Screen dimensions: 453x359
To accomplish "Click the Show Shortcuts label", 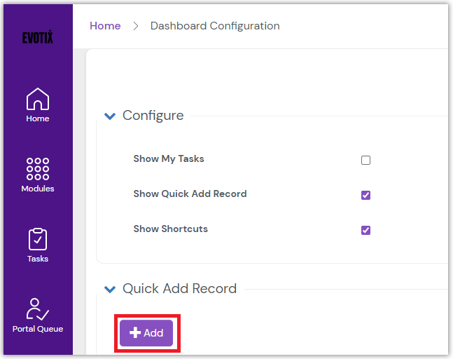I will [x=170, y=229].
